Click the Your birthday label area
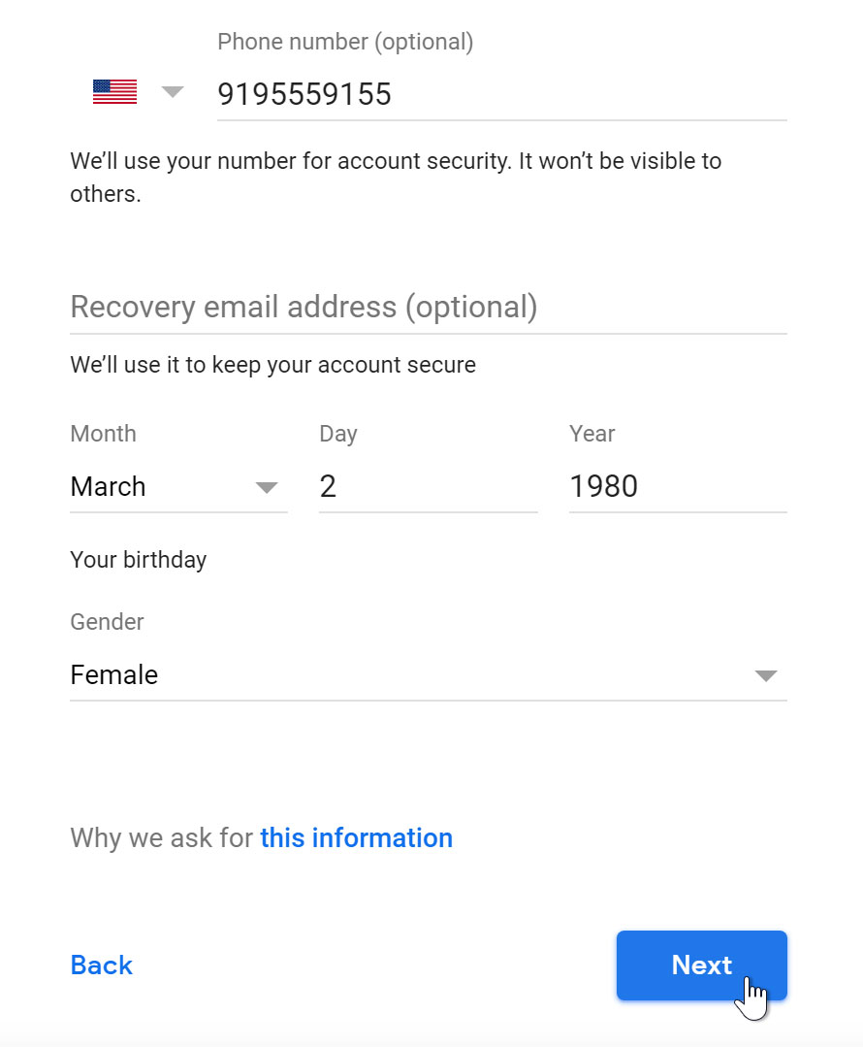The image size is (863, 1047). coord(138,559)
